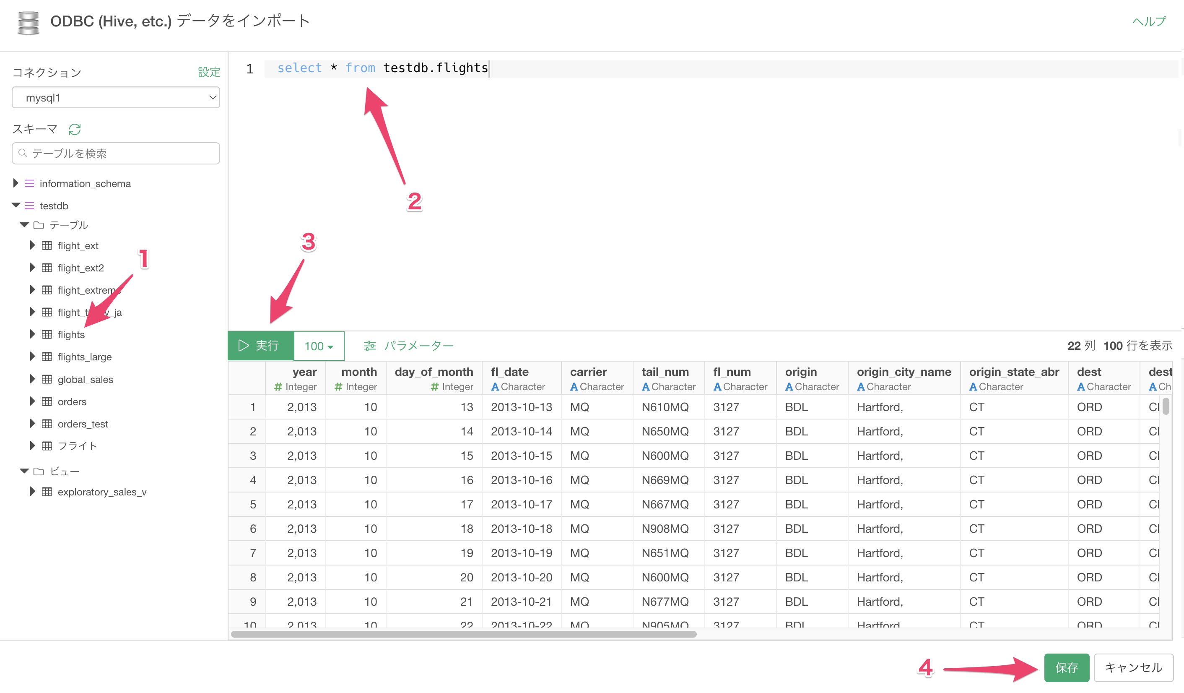
Task: Collapse the ビュー folder
Action: click(24, 471)
